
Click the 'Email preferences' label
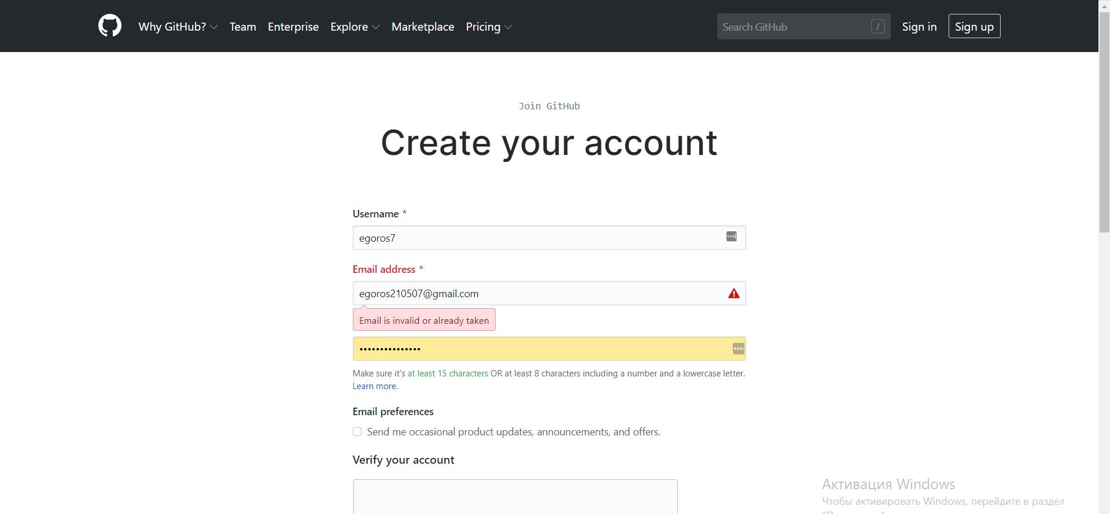[x=393, y=412]
